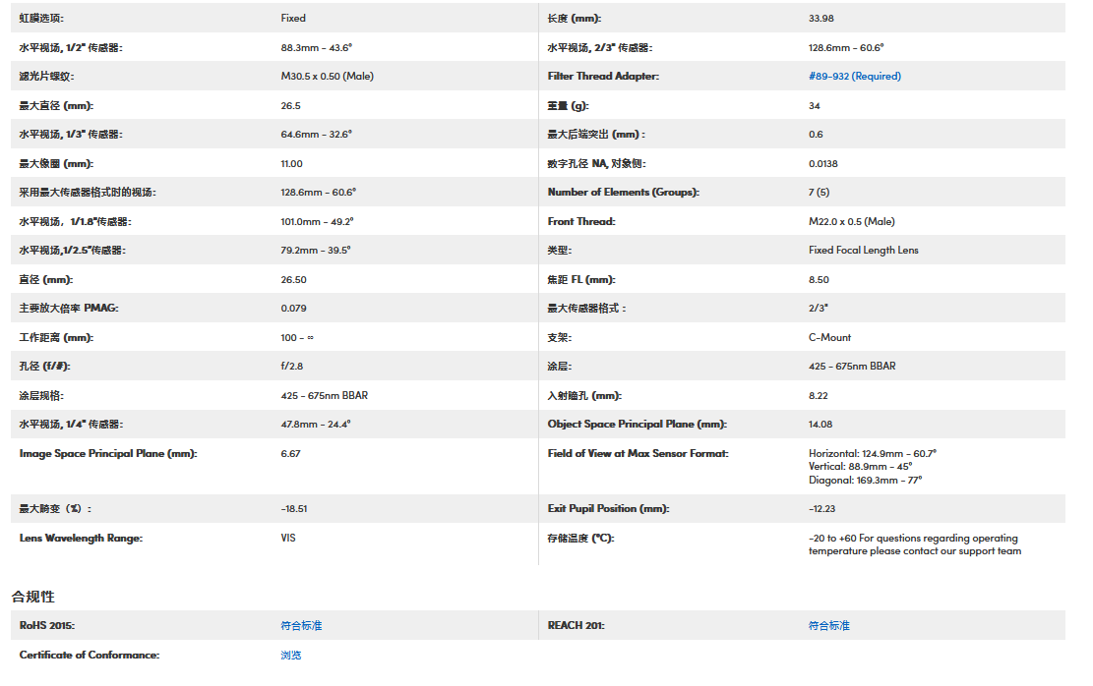This screenshot has height=686, width=1093.
Task: Click the 合规性 section heading
Action: [33, 597]
